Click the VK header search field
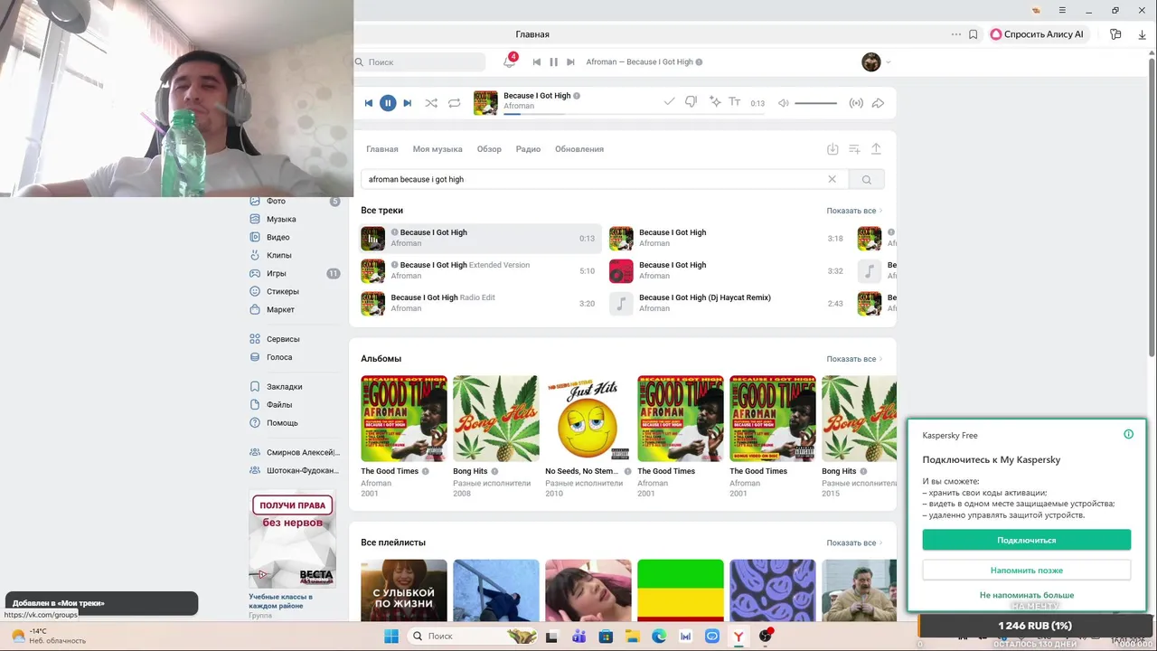Image resolution: width=1157 pixels, height=651 pixels. pyautogui.click(x=419, y=62)
